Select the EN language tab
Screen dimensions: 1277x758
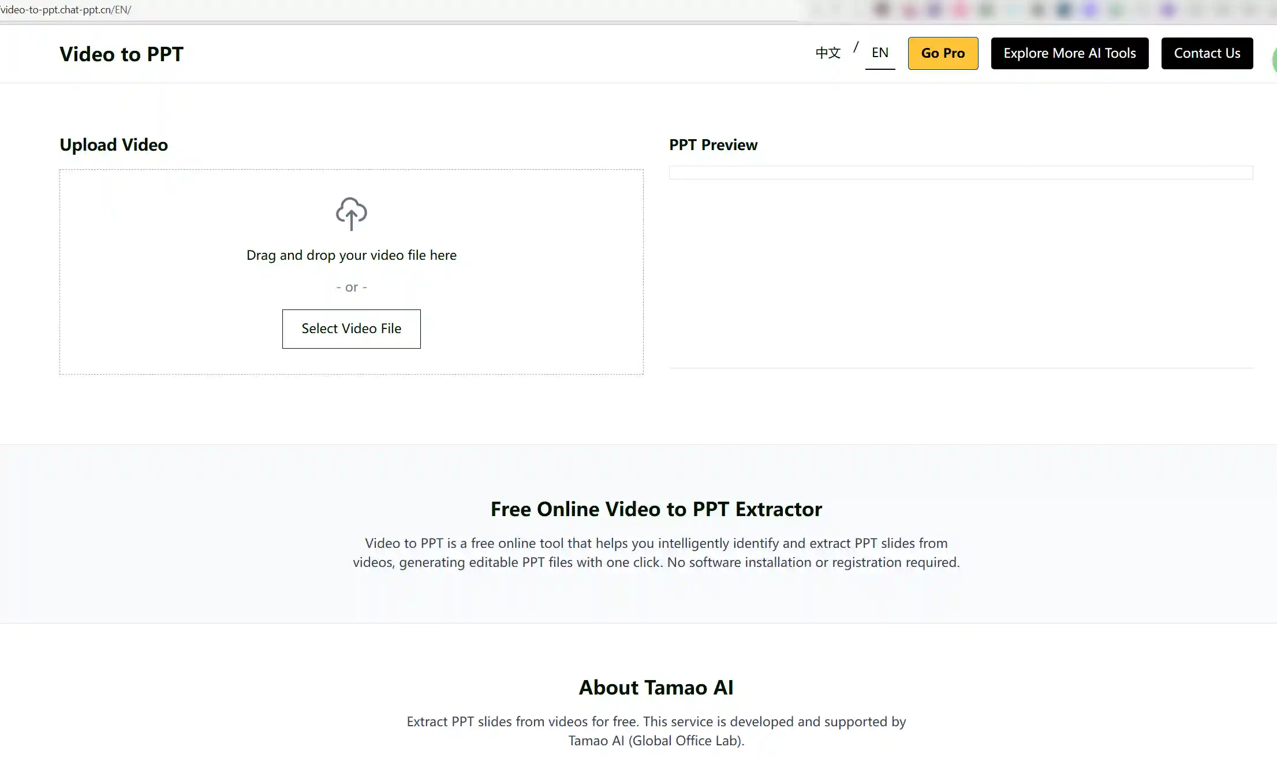(880, 53)
